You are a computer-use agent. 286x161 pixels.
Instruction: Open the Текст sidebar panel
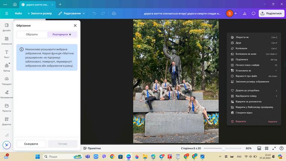pyautogui.click(x=7, y=54)
